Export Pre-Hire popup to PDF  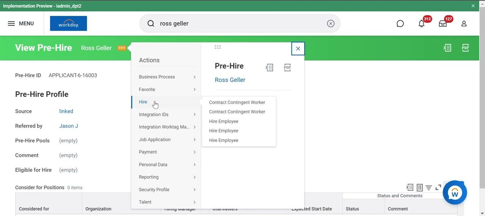[x=288, y=67]
